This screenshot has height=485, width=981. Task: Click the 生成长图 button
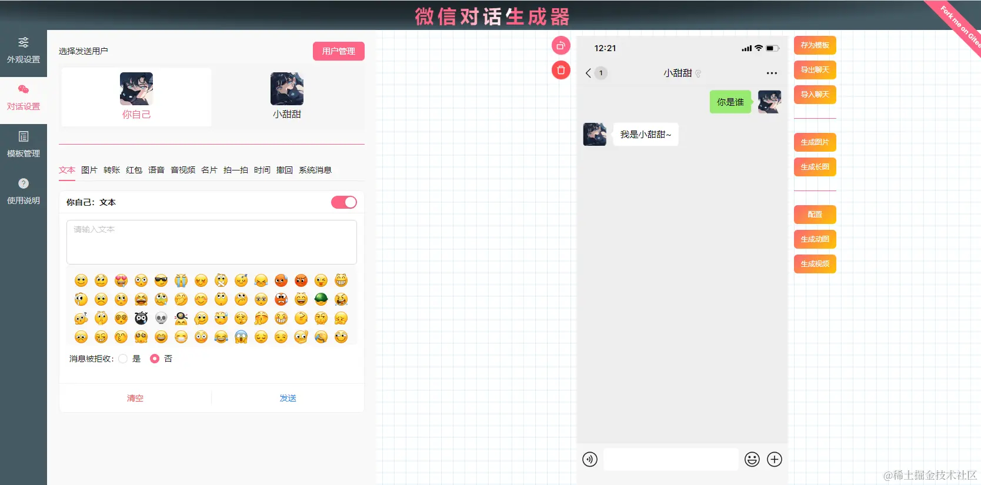815,167
